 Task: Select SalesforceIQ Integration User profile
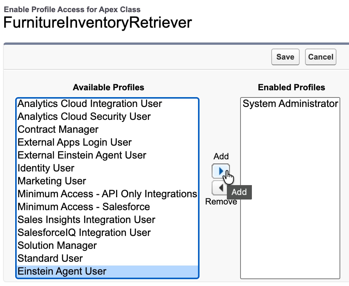click(107, 233)
